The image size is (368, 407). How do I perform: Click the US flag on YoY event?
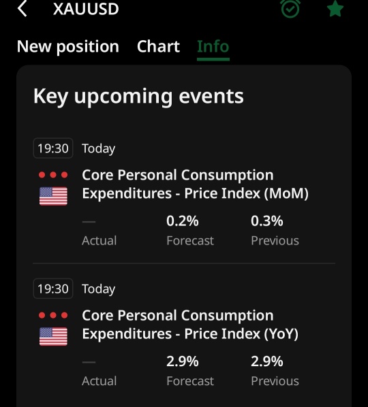(53, 336)
